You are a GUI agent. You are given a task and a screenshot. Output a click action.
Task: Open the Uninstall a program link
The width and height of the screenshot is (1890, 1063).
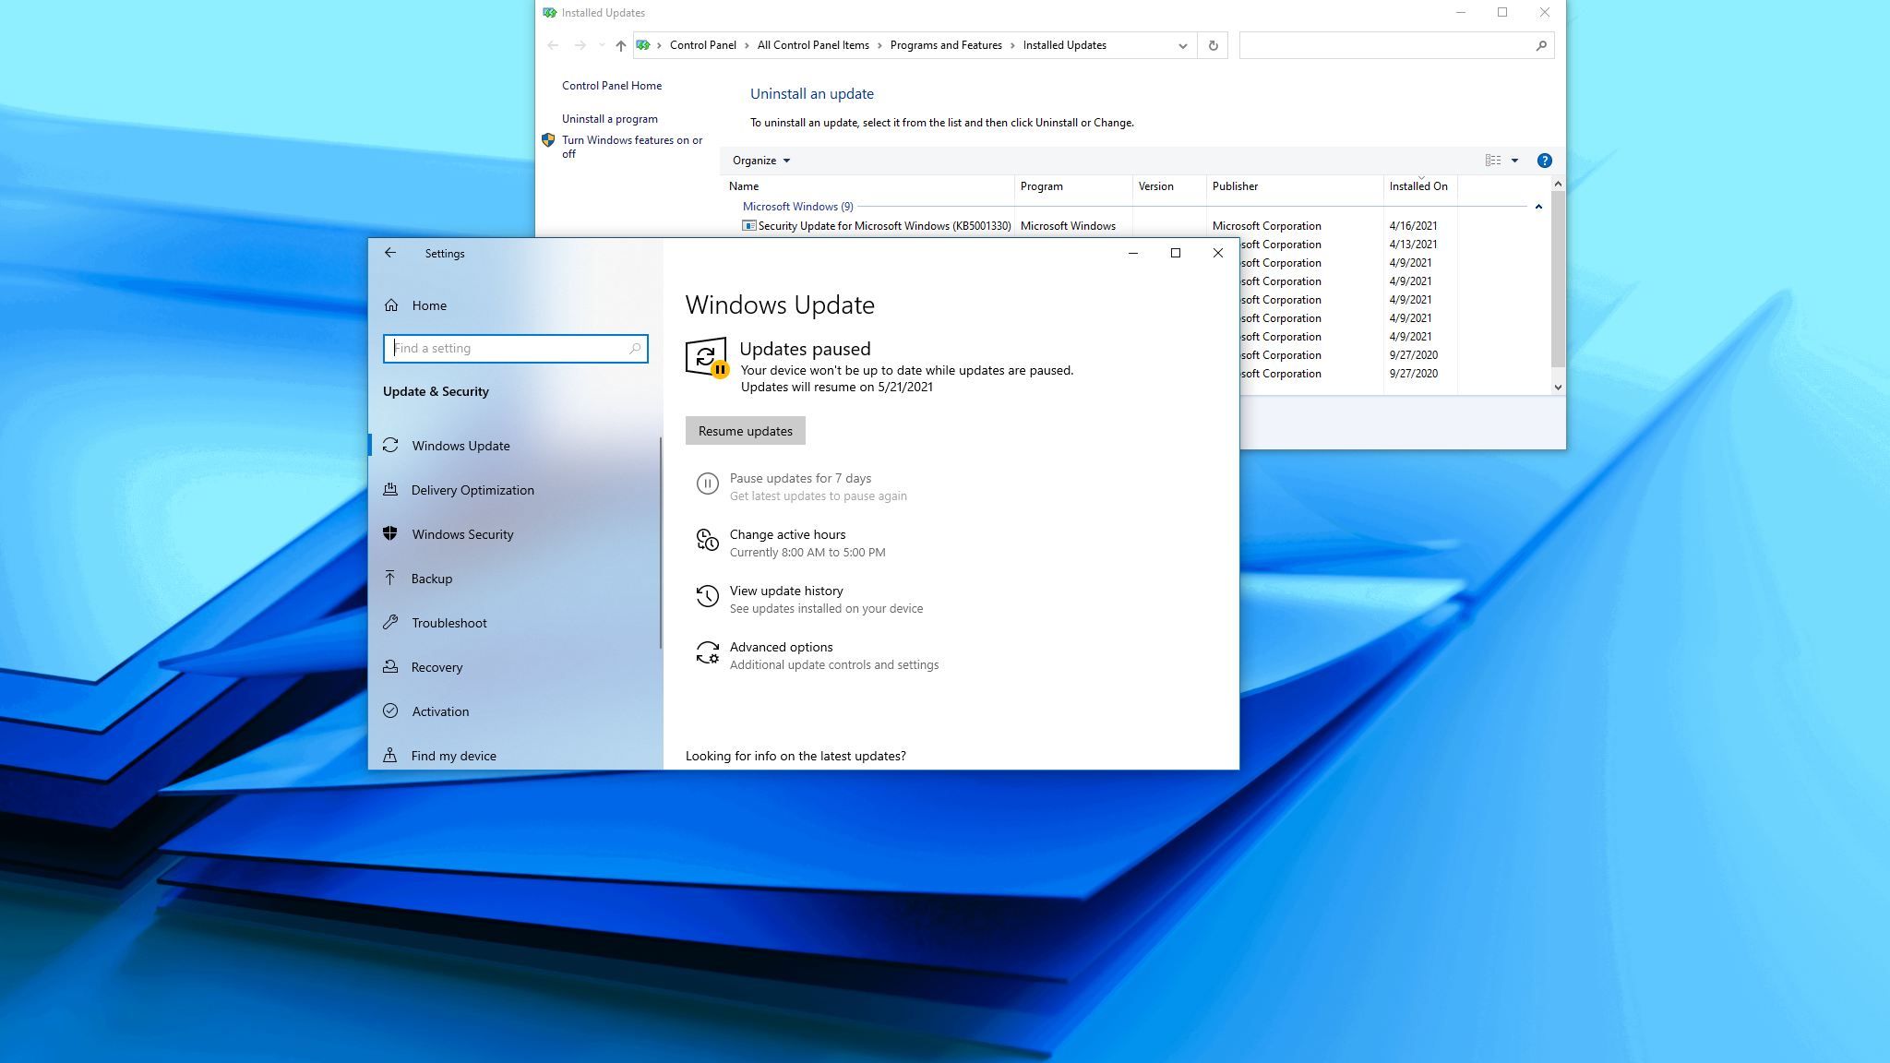click(x=610, y=119)
